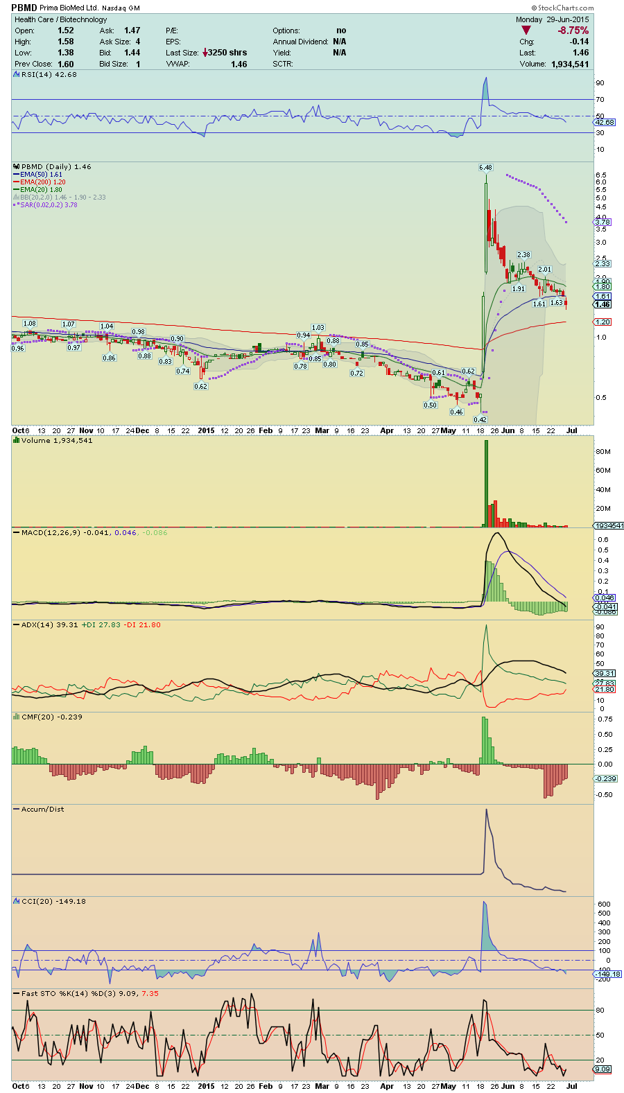The height and width of the screenshot is (1093, 624).
Task: Click the VWAP value 1.46 in header
Action: [239, 64]
